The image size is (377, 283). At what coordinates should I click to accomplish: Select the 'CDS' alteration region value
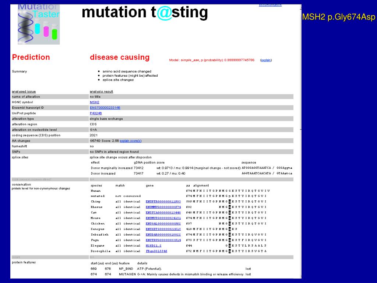93,125
